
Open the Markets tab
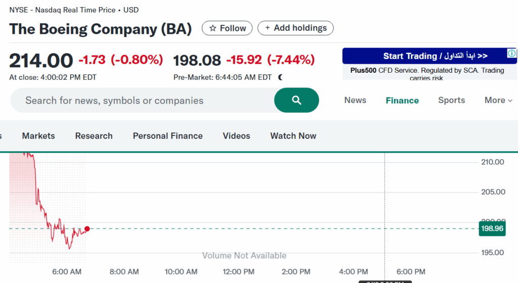38,136
